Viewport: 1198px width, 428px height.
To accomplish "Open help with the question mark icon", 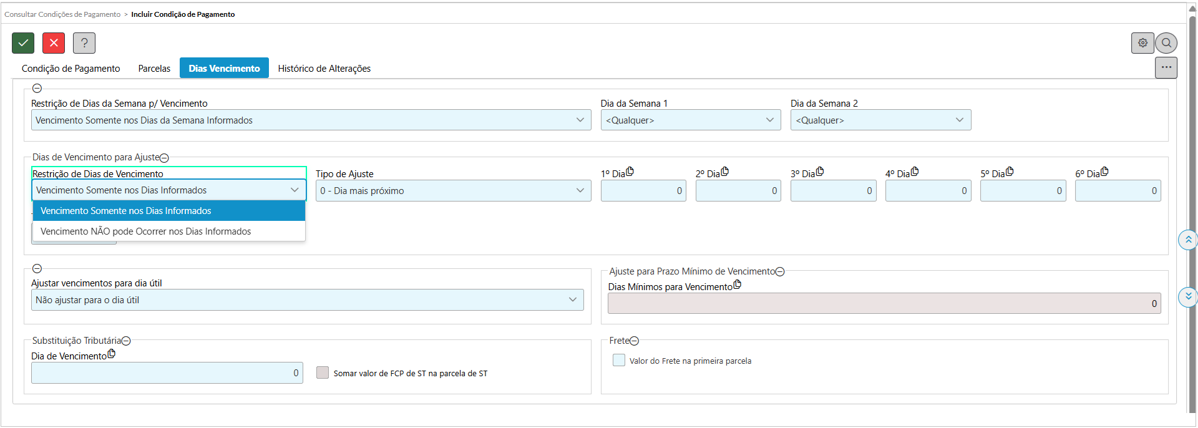I will pyautogui.click(x=84, y=43).
